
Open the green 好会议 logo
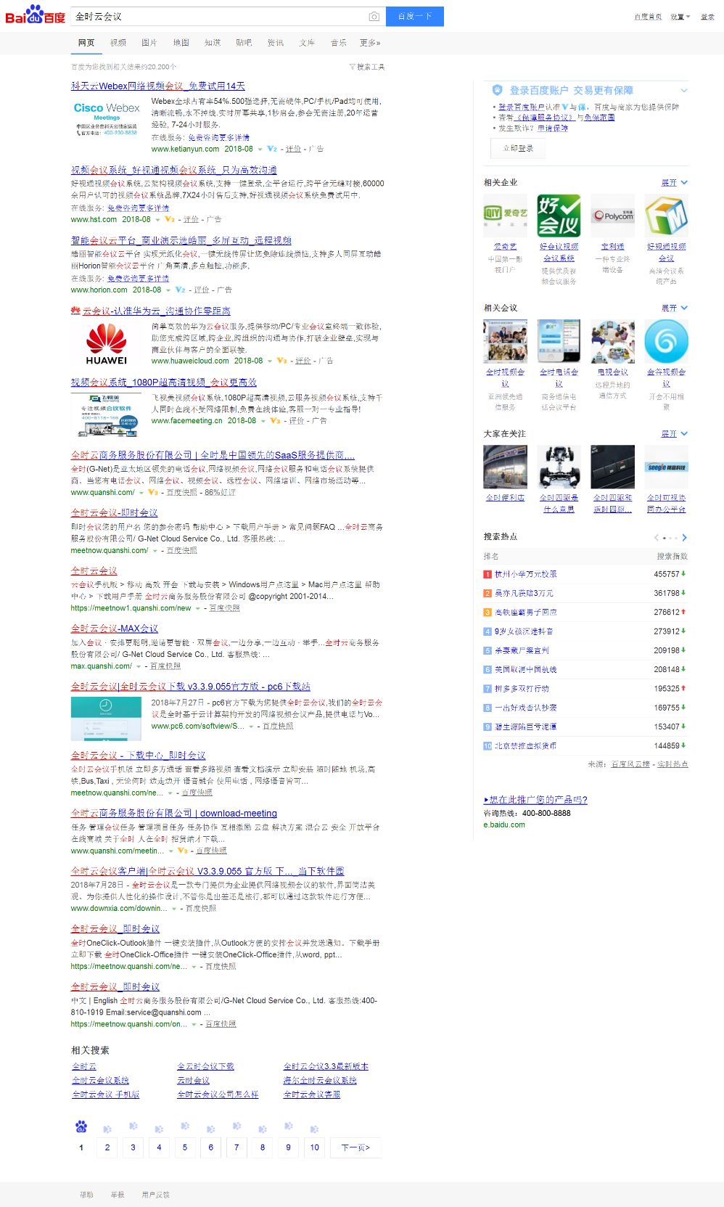pyautogui.click(x=559, y=215)
